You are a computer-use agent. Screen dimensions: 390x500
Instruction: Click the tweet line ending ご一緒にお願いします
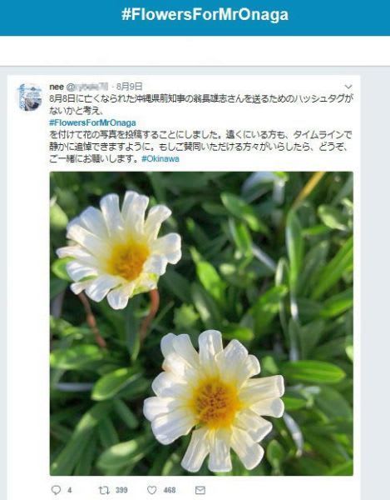[94, 158]
